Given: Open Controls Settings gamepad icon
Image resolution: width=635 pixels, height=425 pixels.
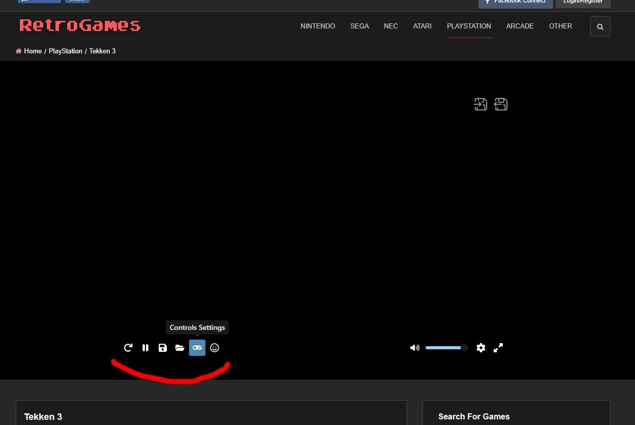Looking at the screenshot, I should pos(197,348).
